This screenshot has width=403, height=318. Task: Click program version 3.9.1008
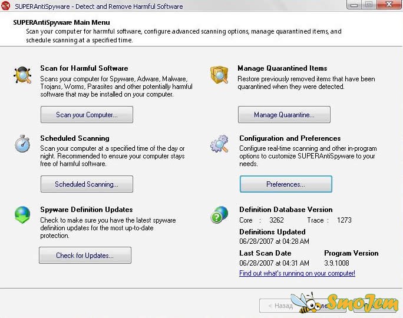(x=336, y=263)
